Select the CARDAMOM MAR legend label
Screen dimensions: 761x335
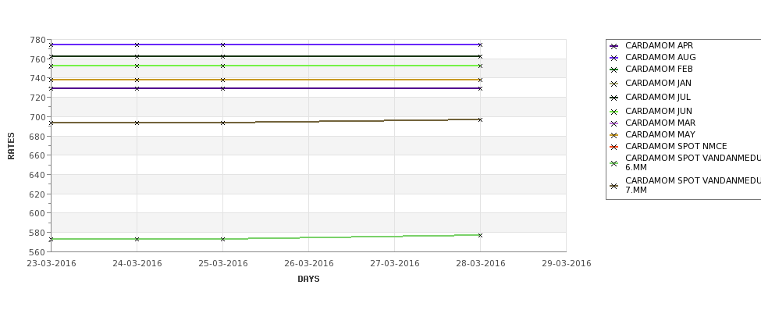coord(660,123)
